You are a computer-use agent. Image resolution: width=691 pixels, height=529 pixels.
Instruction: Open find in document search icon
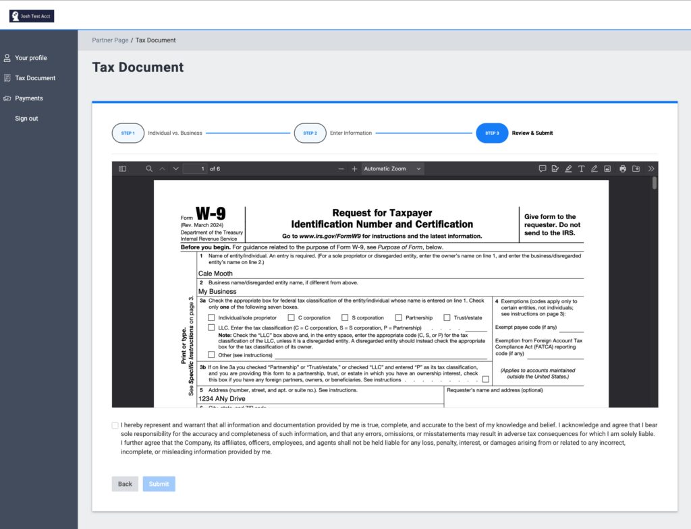click(149, 168)
